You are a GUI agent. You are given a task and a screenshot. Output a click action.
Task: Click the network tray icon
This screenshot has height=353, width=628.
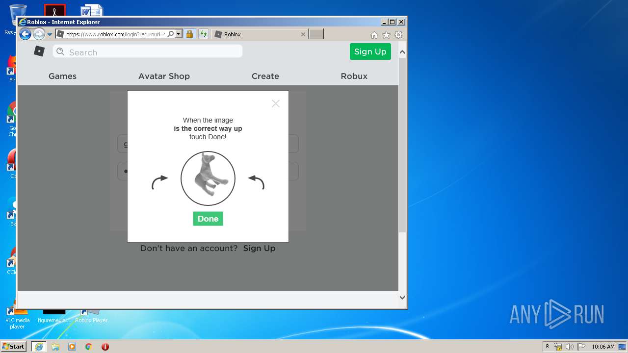[x=558, y=347]
